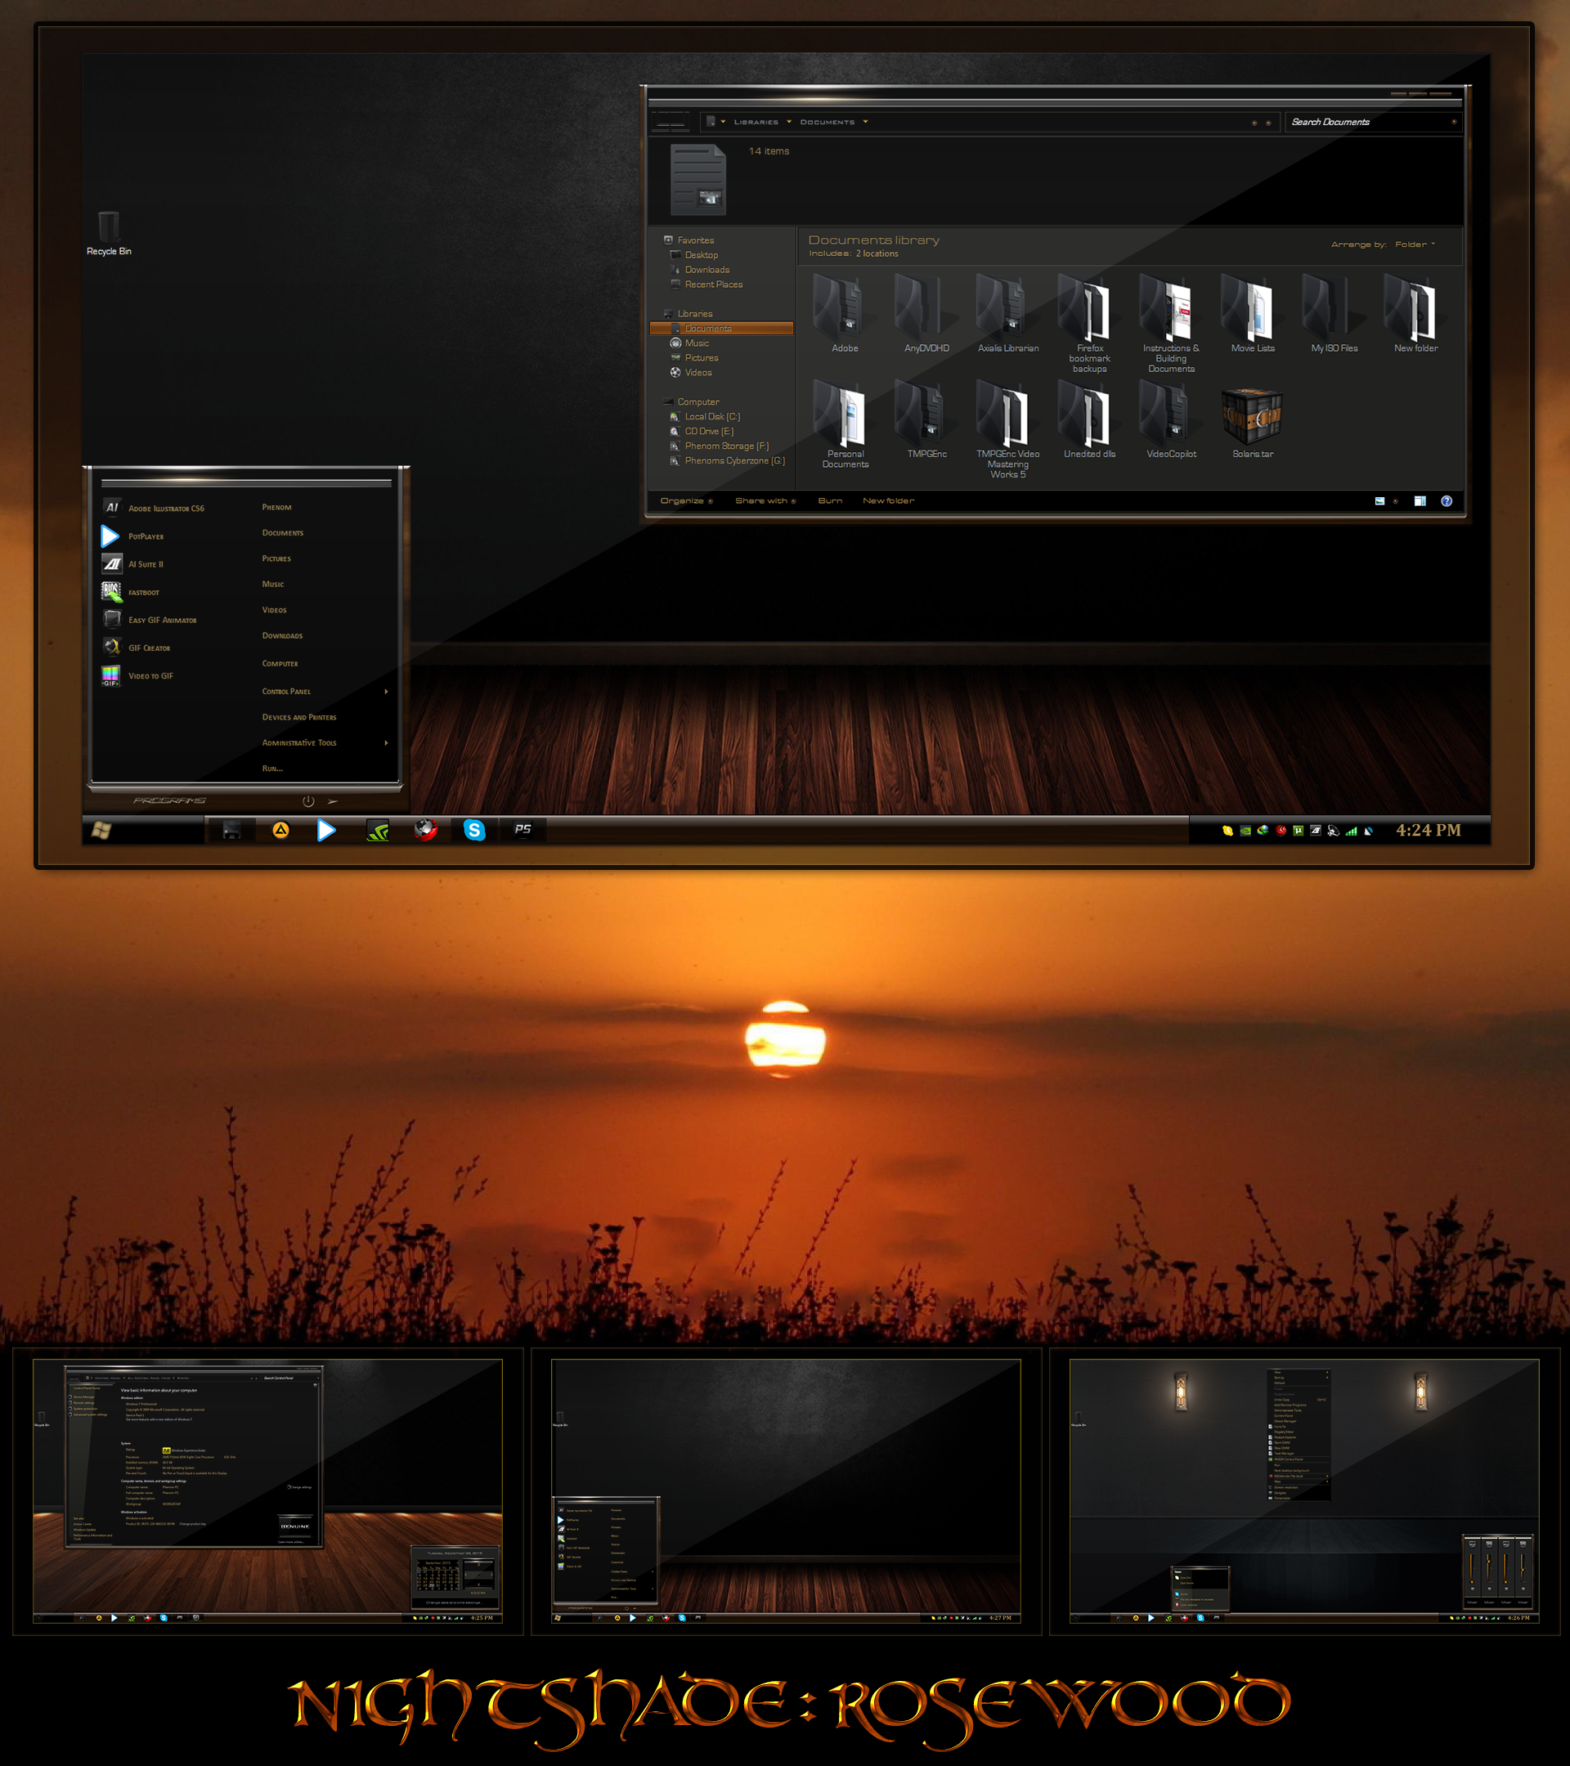The height and width of the screenshot is (1766, 1570).
Task: Open the AnyDVDHD folder
Action: click(926, 313)
